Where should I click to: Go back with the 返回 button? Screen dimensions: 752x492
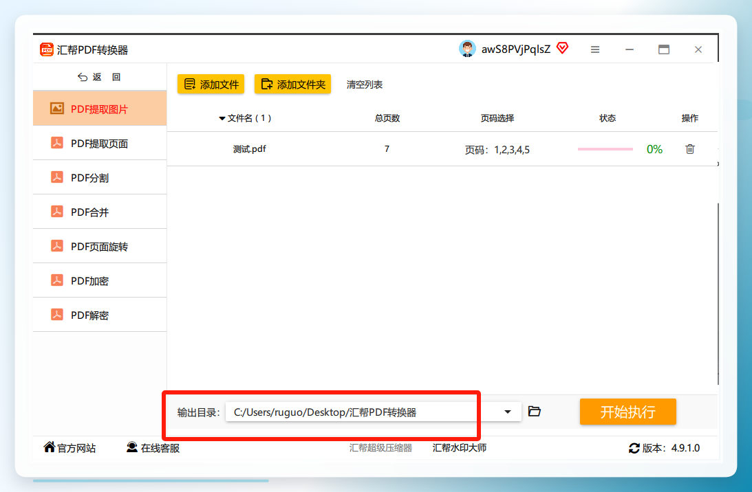tap(99, 77)
